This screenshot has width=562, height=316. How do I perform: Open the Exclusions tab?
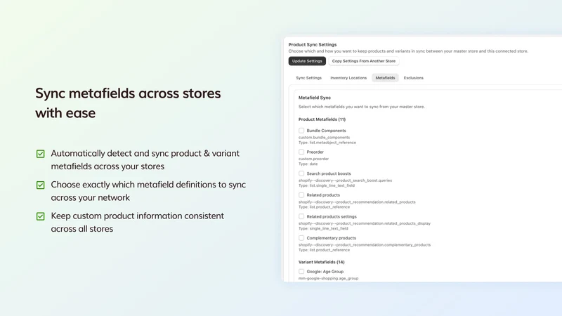413,78
